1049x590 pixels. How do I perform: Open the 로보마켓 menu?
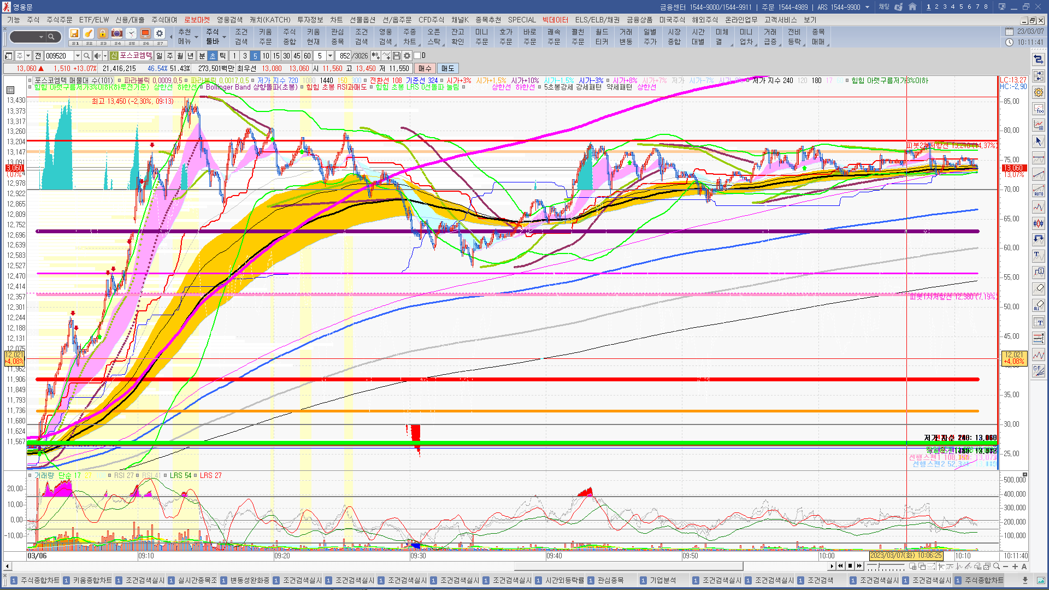pos(197,20)
